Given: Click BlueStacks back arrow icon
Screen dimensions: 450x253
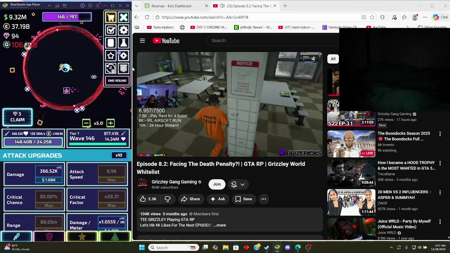Looking at the screenshot, I should [x=50, y=6].
